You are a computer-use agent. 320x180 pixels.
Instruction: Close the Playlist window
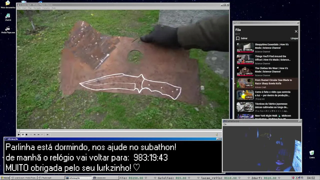298,23
